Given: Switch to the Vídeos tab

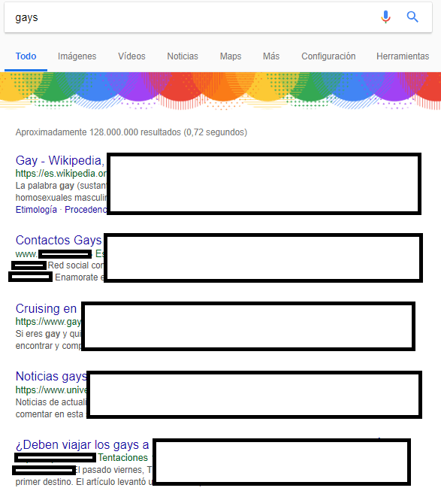Looking at the screenshot, I should point(131,56).
